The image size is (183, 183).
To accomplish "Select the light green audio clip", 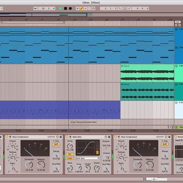I will 147,73.
